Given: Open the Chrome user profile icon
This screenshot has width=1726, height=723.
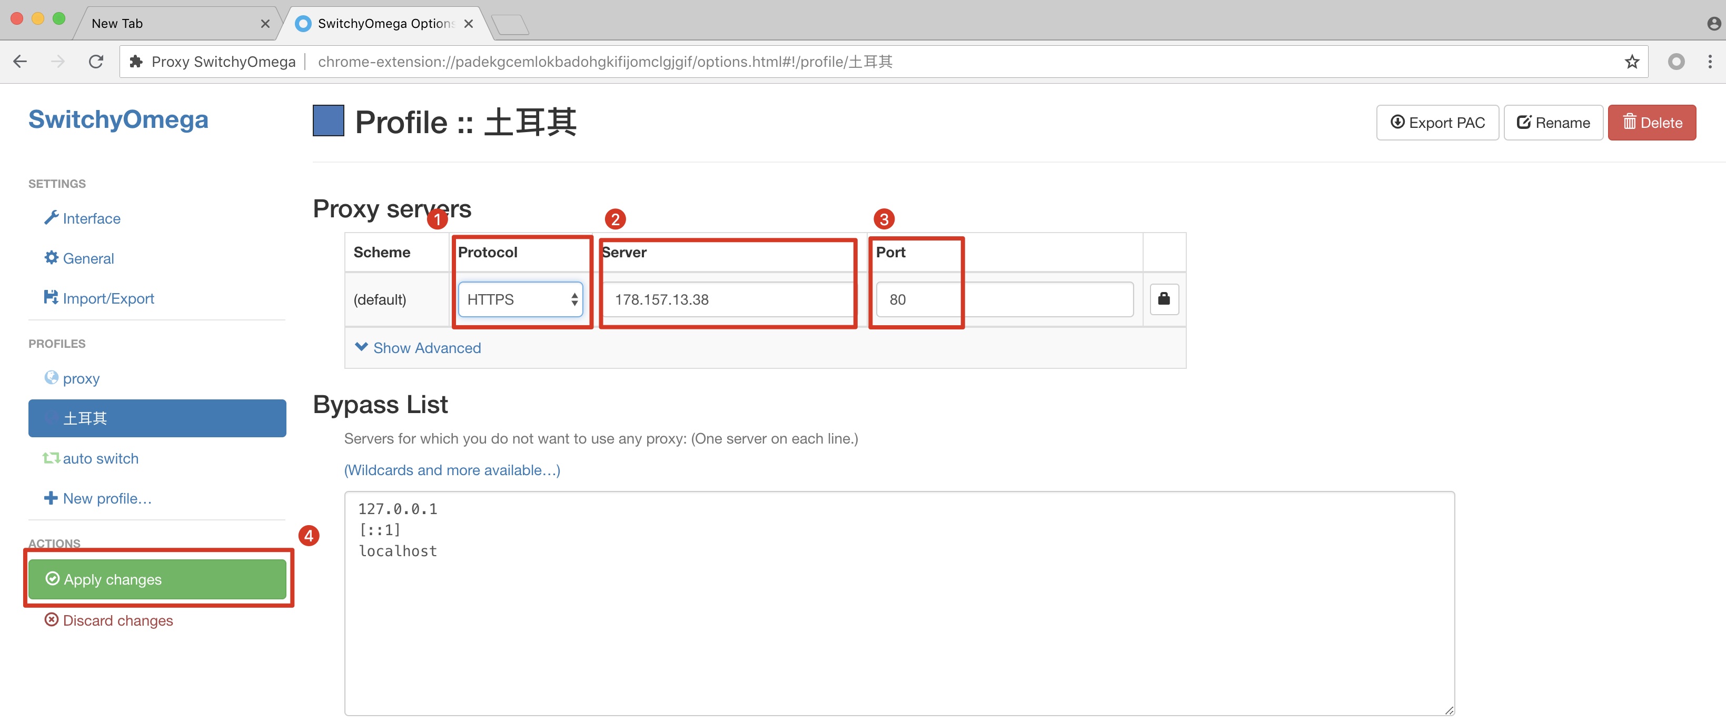Looking at the screenshot, I should click(x=1713, y=24).
